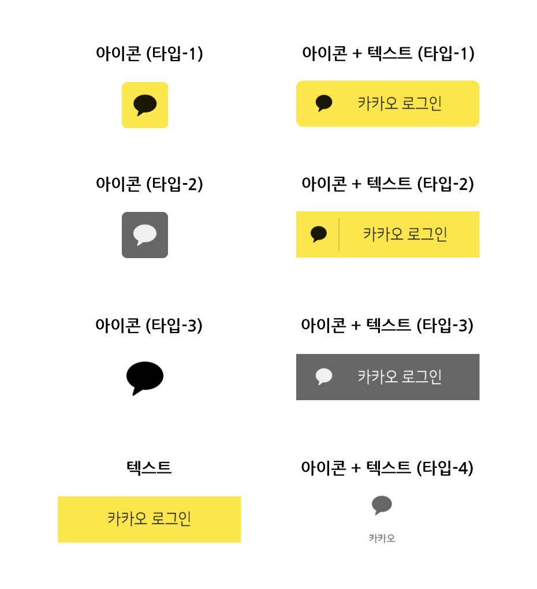Click the heading 아이콘 + 텍스트 (타입-2)
537x589 pixels.
tap(388, 184)
